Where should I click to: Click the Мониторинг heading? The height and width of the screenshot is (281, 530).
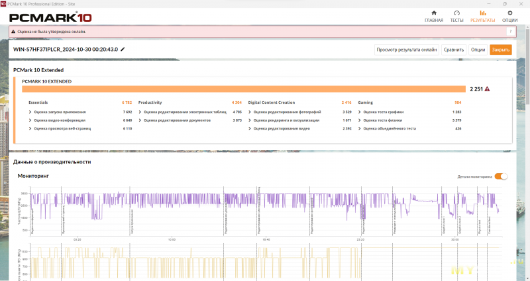(33, 176)
